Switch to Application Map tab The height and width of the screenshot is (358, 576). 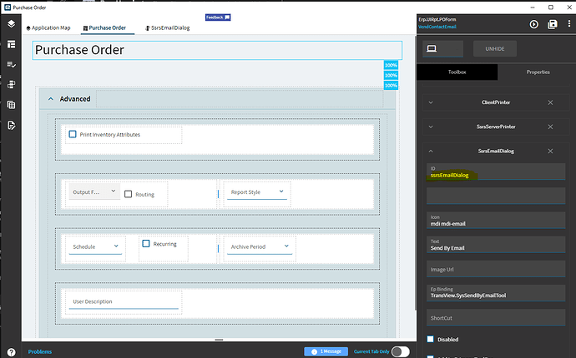[48, 27]
